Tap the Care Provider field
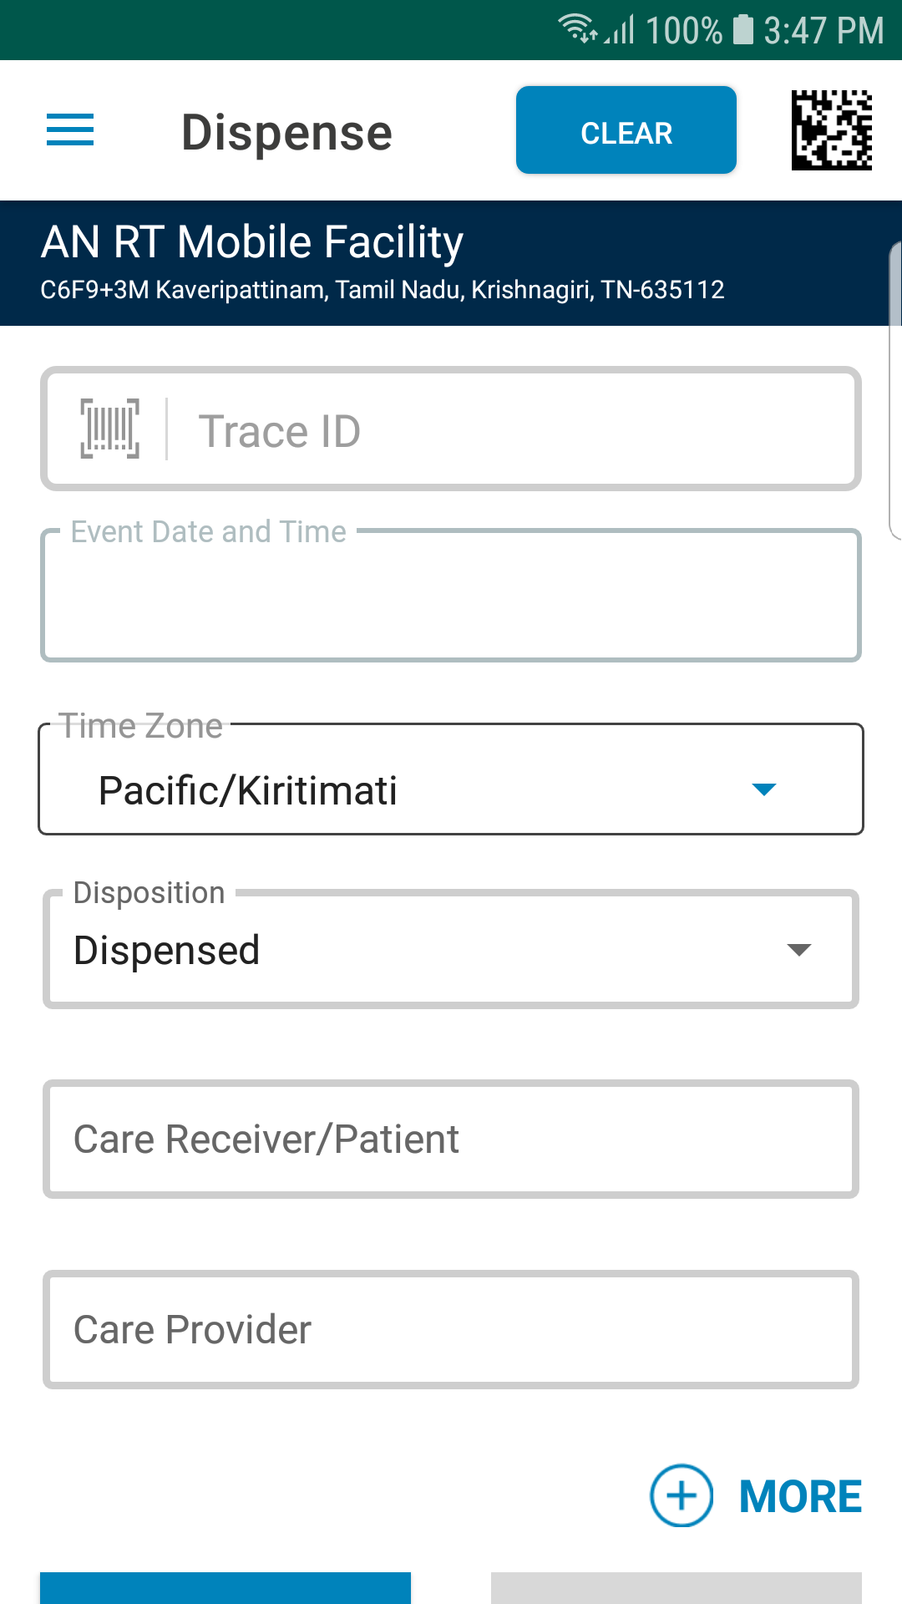 451,1329
